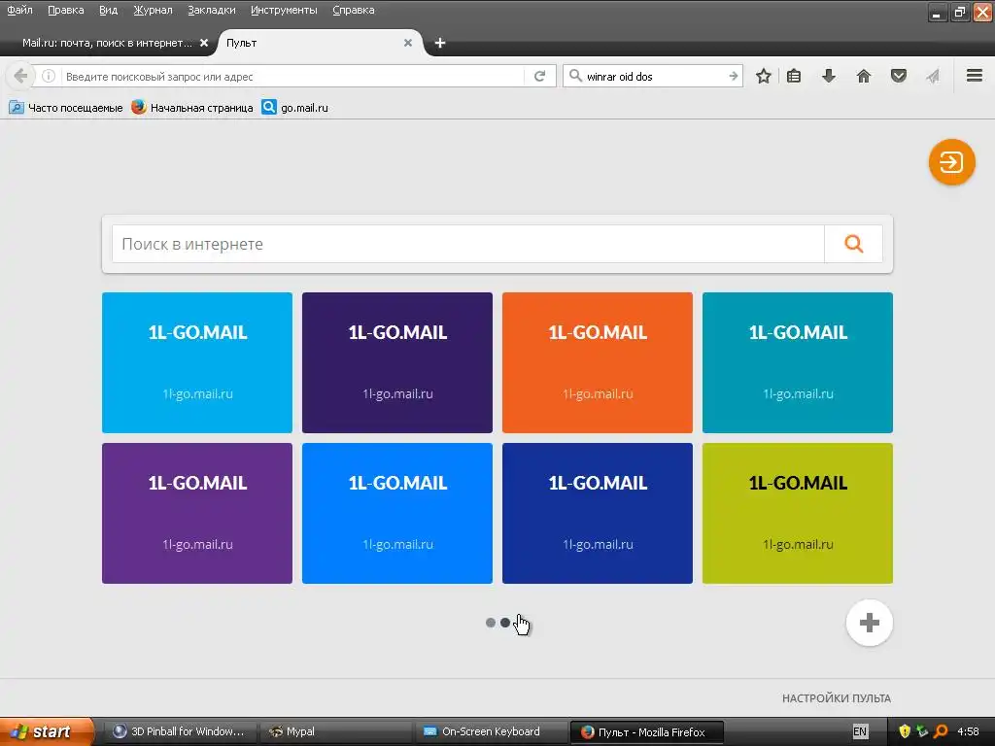Viewport: 995px width, 746px height.
Task: Switch to the Mail.ru tab
Action: point(107,43)
